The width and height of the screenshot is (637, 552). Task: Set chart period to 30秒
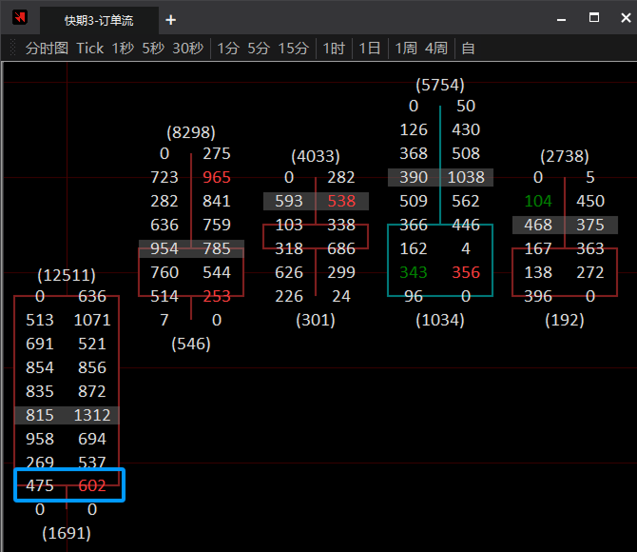(187, 48)
